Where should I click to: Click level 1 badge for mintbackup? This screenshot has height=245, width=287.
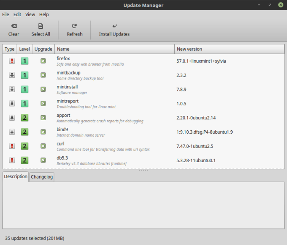pyautogui.click(x=25, y=75)
